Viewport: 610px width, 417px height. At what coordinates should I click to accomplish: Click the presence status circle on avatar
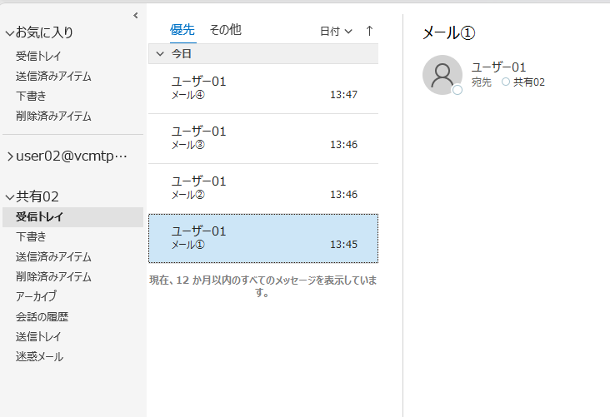tap(457, 90)
